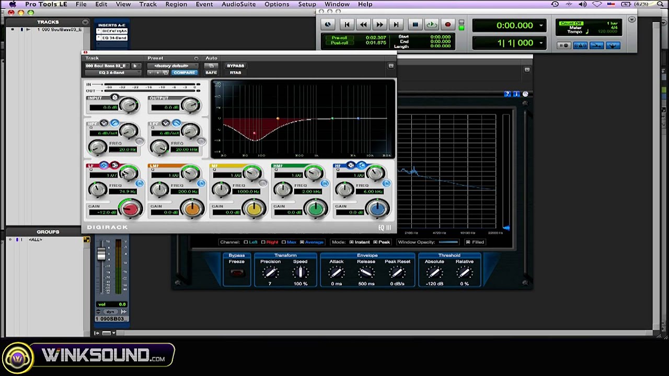Click the red Record transport button
This screenshot has height=376, width=669.
click(447, 25)
